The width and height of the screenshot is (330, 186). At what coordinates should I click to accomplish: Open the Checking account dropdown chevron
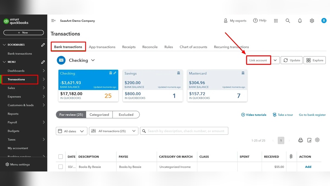93,60
